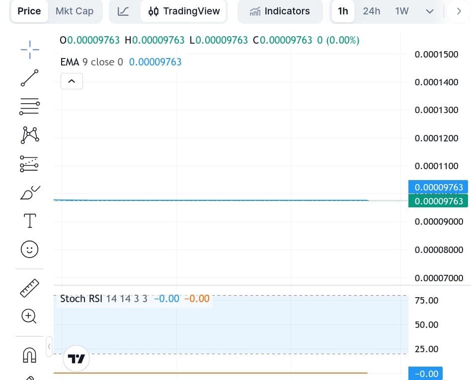Toggle Price display mode
The image size is (471, 380).
[29, 11]
